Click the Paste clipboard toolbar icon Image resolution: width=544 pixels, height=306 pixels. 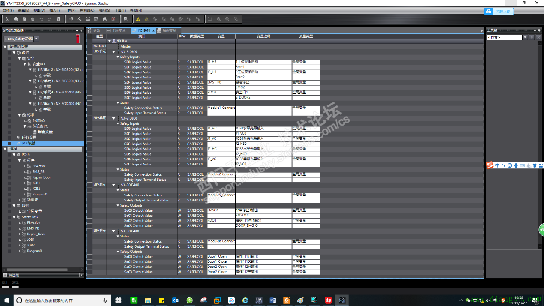[x=24, y=19]
